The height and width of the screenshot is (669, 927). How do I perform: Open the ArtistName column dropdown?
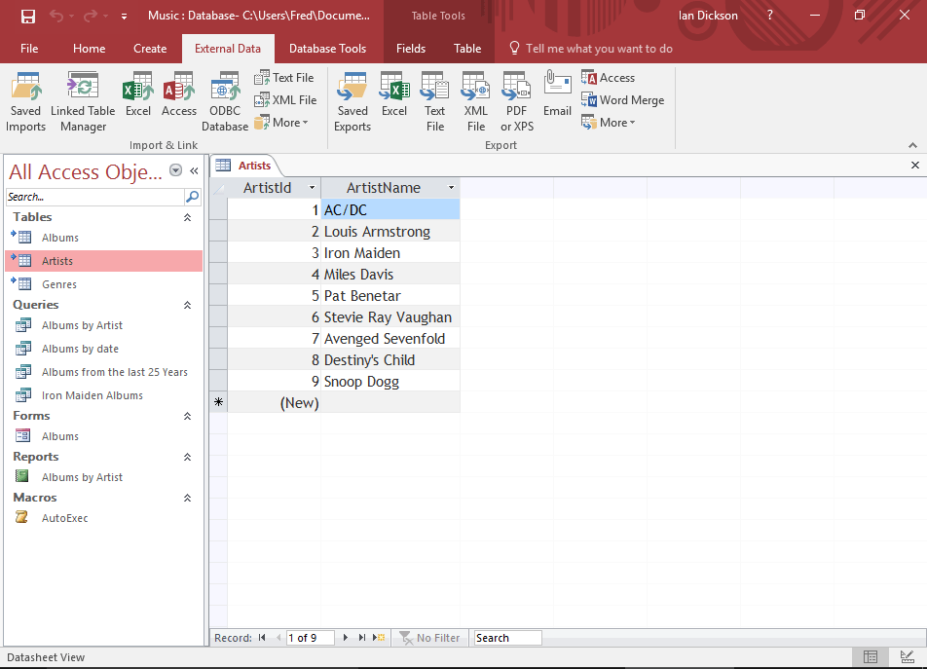click(450, 187)
